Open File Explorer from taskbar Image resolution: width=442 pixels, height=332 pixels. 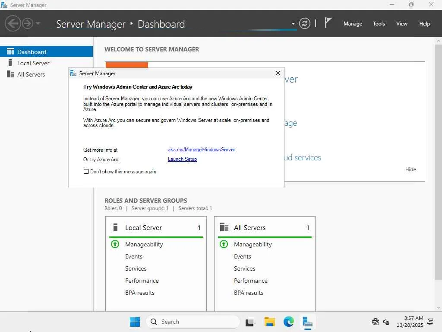tap(269, 322)
